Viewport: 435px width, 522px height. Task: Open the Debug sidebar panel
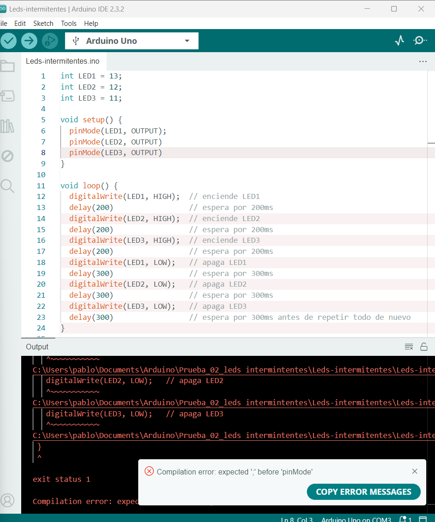tap(7, 156)
